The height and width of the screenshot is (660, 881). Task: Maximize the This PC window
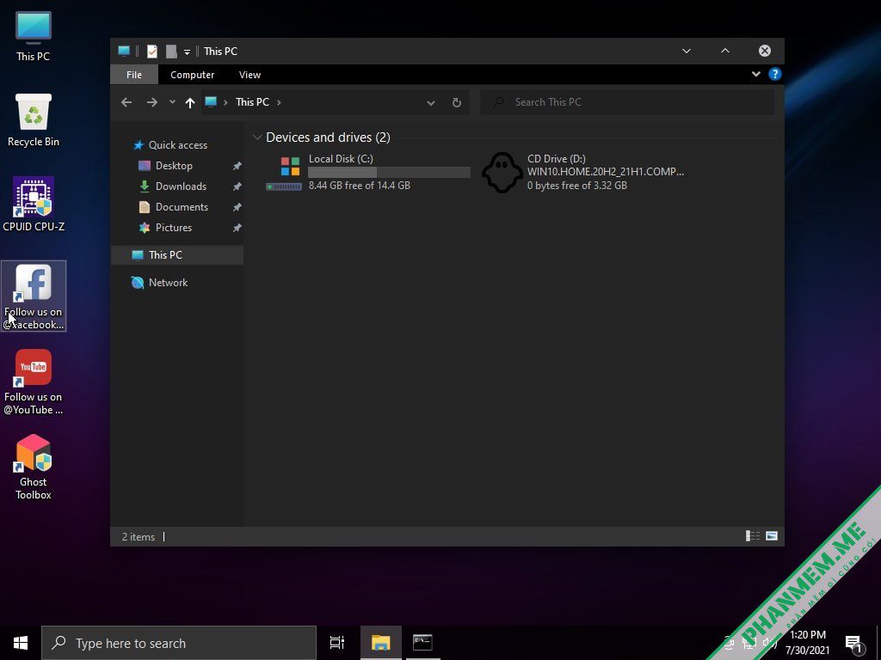tap(725, 51)
